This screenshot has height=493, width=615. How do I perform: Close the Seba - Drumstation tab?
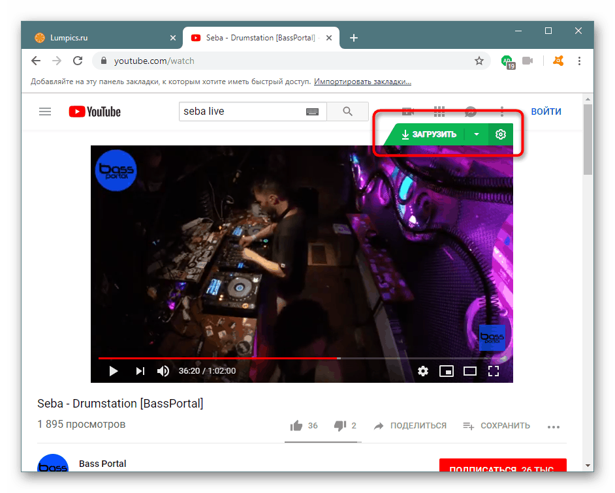329,38
